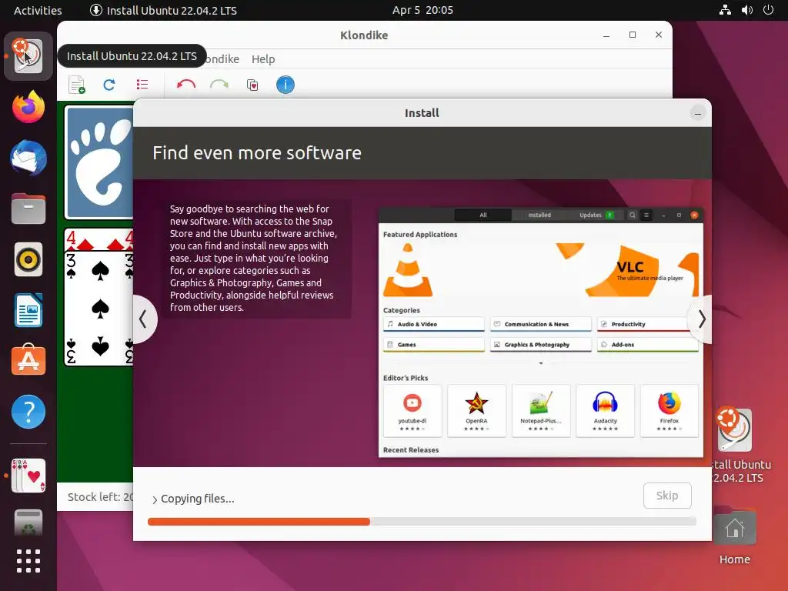Open clock and calendar Apr 5 20:05
This screenshot has height=591, width=788.
point(422,10)
